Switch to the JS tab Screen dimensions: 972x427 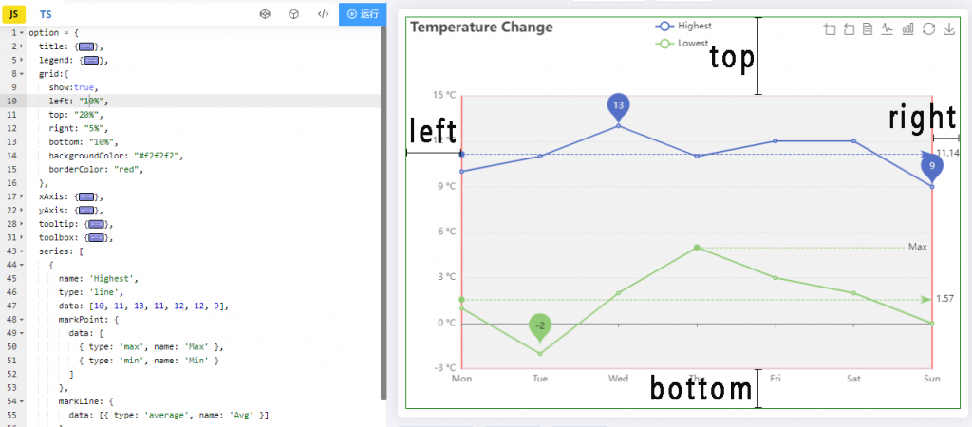tap(13, 13)
